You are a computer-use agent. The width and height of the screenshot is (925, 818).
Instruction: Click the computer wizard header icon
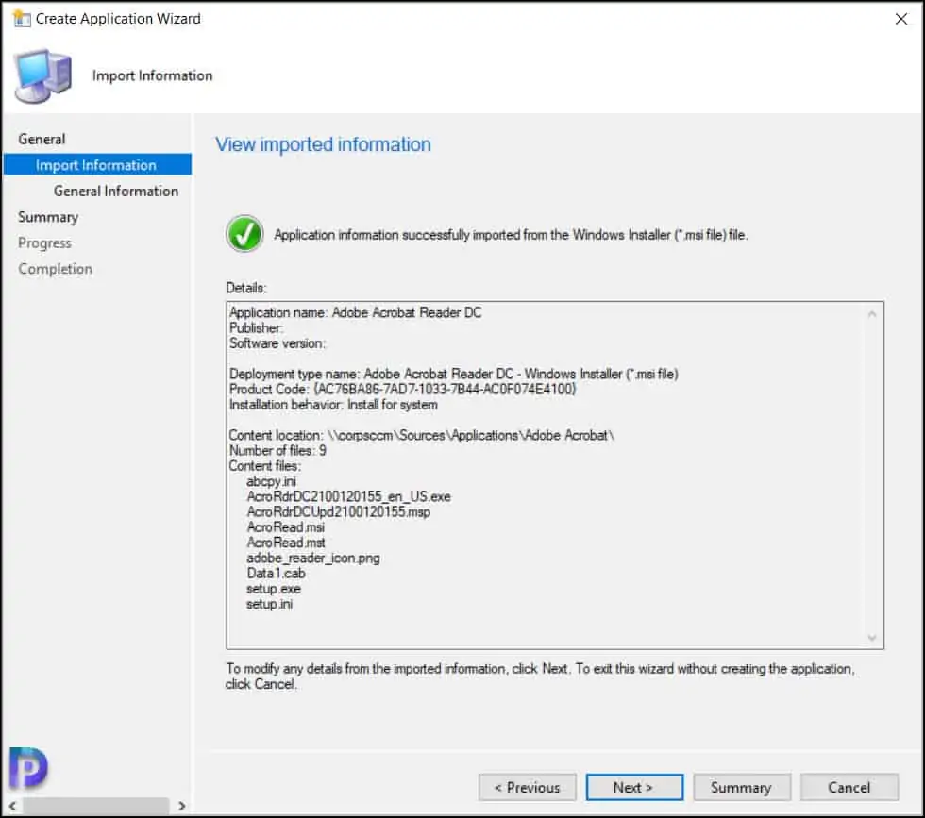(x=43, y=76)
